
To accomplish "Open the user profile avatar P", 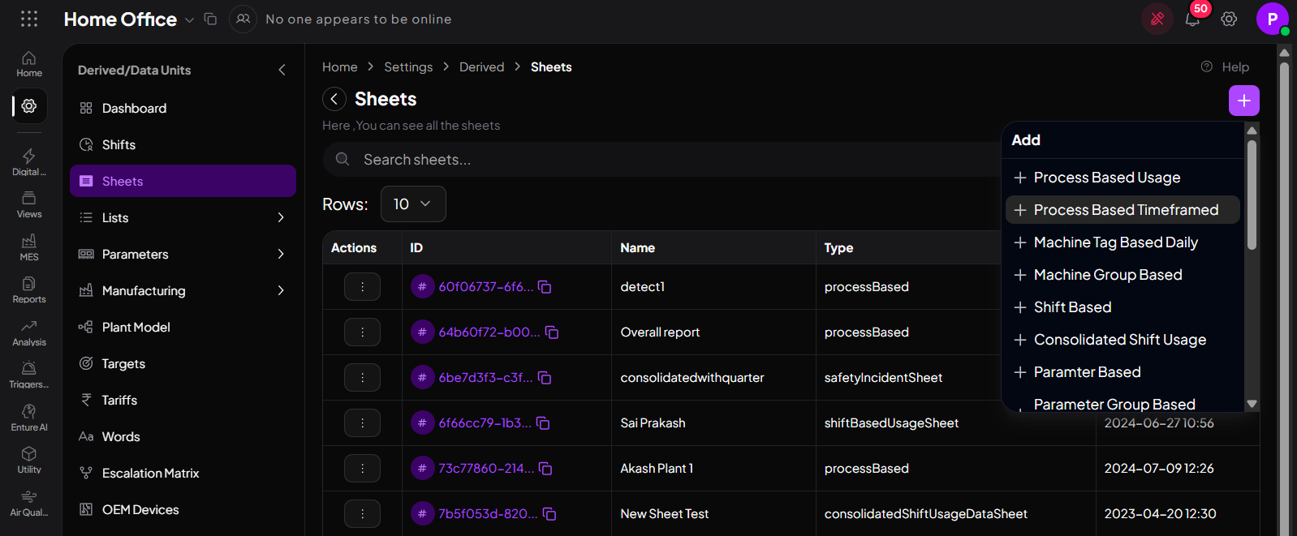I will tap(1272, 19).
